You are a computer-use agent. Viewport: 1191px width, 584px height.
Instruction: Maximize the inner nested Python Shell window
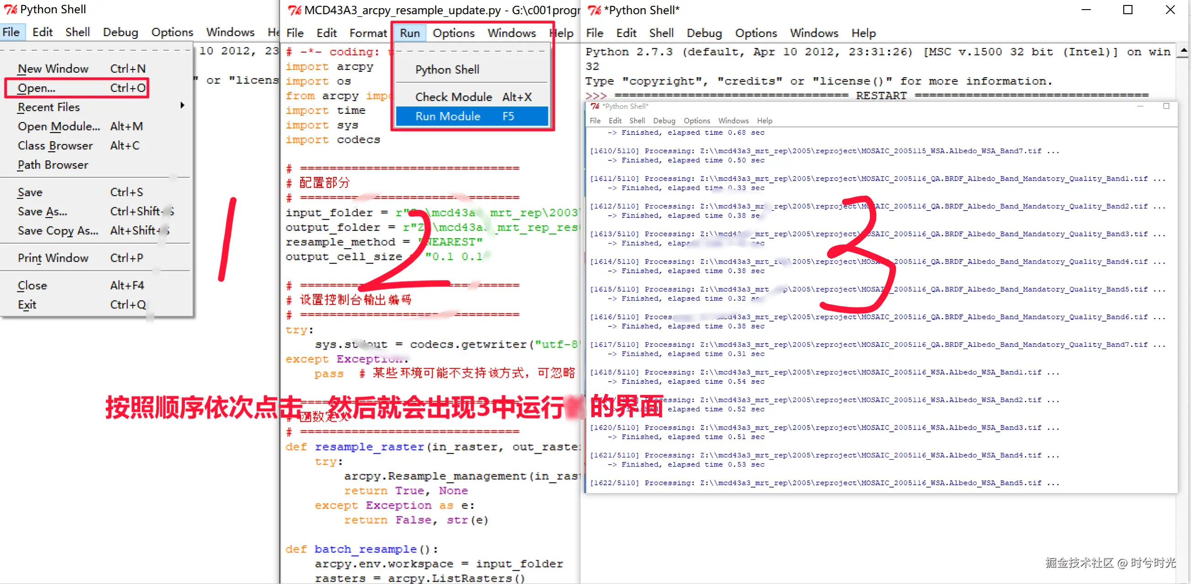[x=1166, y=106]
